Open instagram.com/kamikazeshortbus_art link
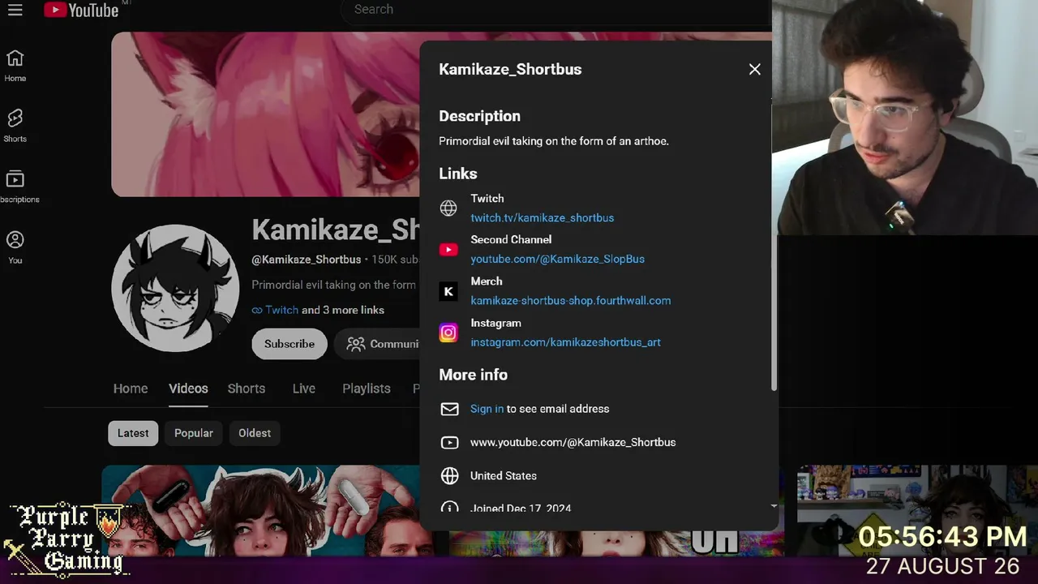Screen dimensions: 1038x584 tap(566, 342)
